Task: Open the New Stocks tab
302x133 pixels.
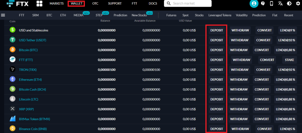Action: [139, 15]
